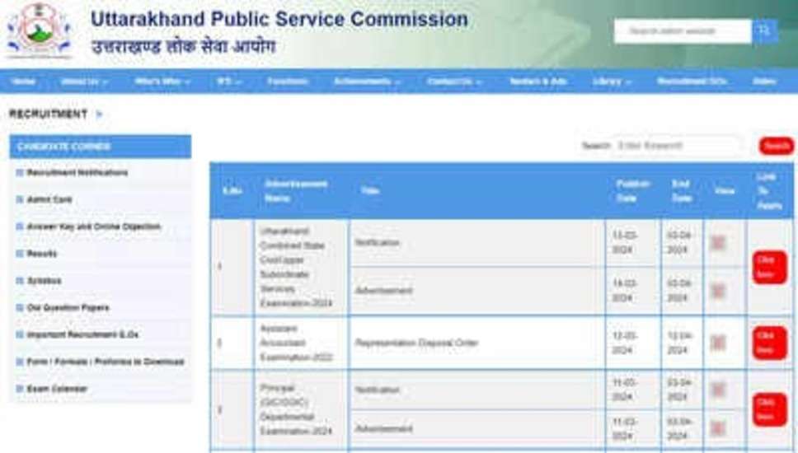Image resolution: width=798 pixels, height=453 pixels.
Task: Open PDF icon for Combined State Notification
Action: click(x=718, y=243)
